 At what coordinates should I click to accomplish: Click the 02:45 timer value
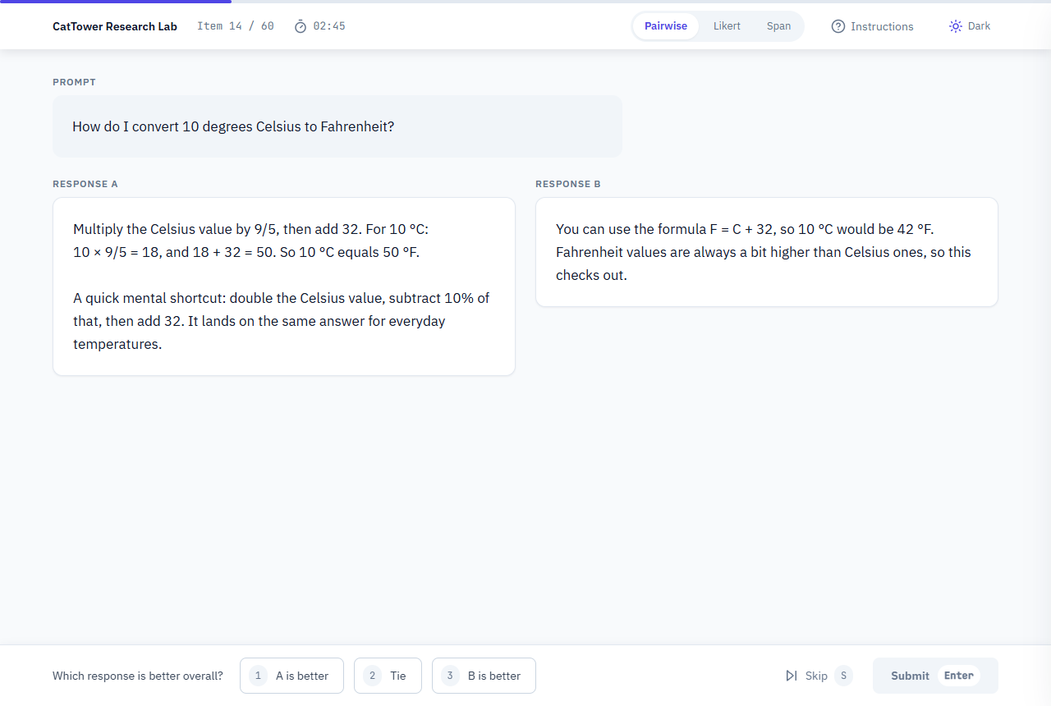(x=329, y=26)
